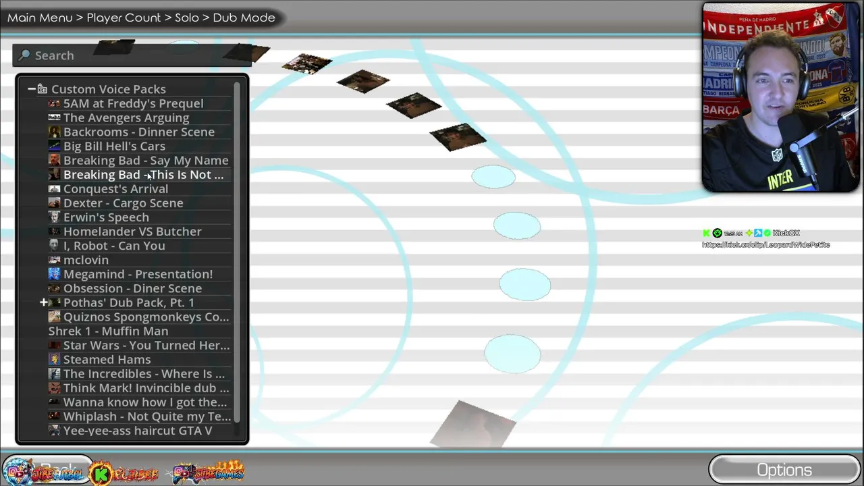The width and height of the screenshot is (864, 486).
Task: Choose "Backrooms - Dinner Scene" from the list
Action: (139, 132)
